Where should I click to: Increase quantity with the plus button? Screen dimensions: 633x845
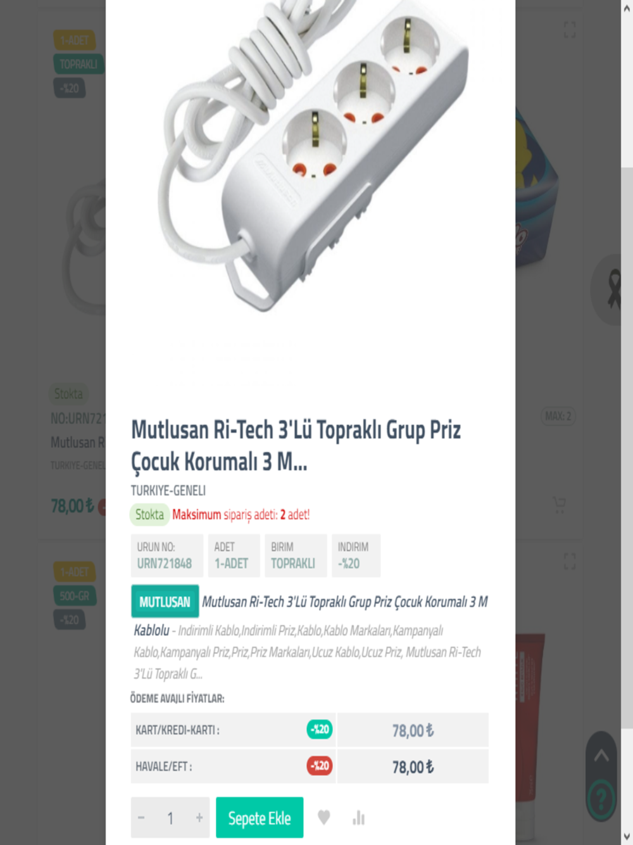tap(199, 818)
